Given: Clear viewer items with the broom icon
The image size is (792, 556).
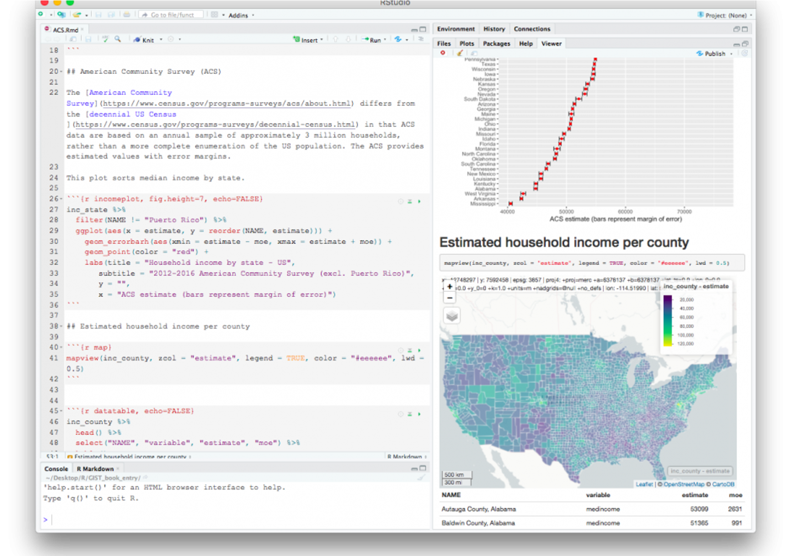Looking at the screenshot, I should 459,53.
